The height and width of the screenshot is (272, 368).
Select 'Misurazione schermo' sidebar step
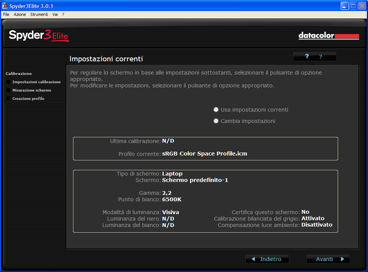point(32,90)
